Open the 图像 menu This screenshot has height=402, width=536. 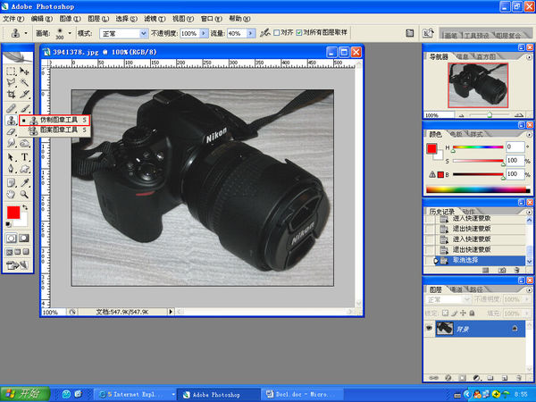pyautogui.click(x=70, y=19)
